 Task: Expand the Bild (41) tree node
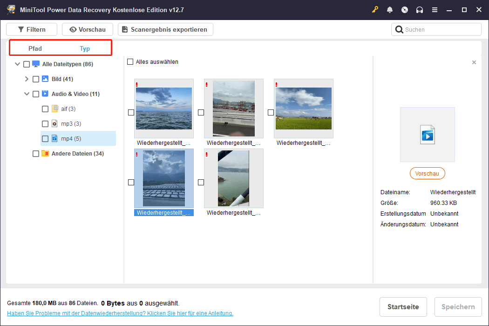point(27,79)
